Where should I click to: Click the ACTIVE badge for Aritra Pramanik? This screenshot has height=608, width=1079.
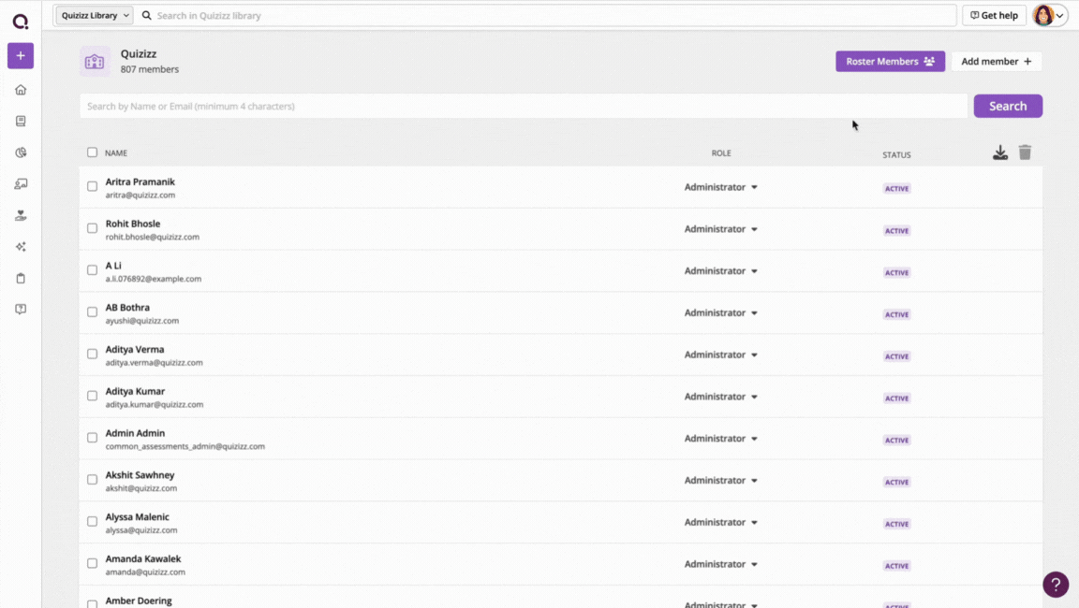tap(896, 188)
